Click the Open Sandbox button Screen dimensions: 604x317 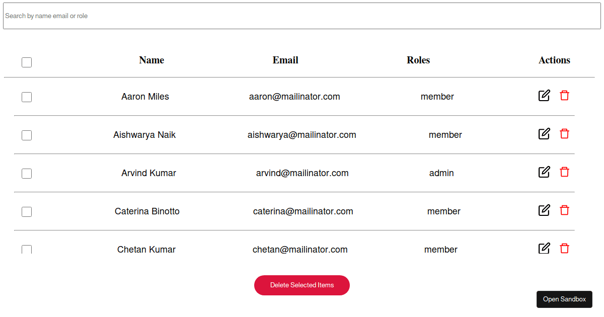click(x=564, y=299)
